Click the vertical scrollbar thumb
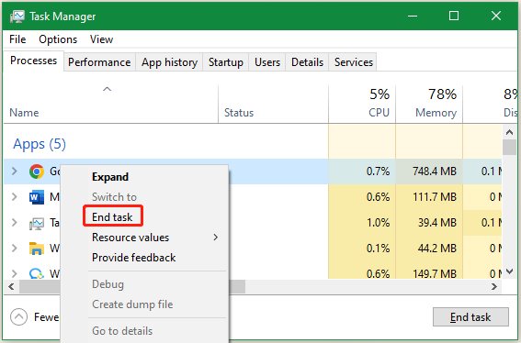The image size is (521, 343). 509,148
